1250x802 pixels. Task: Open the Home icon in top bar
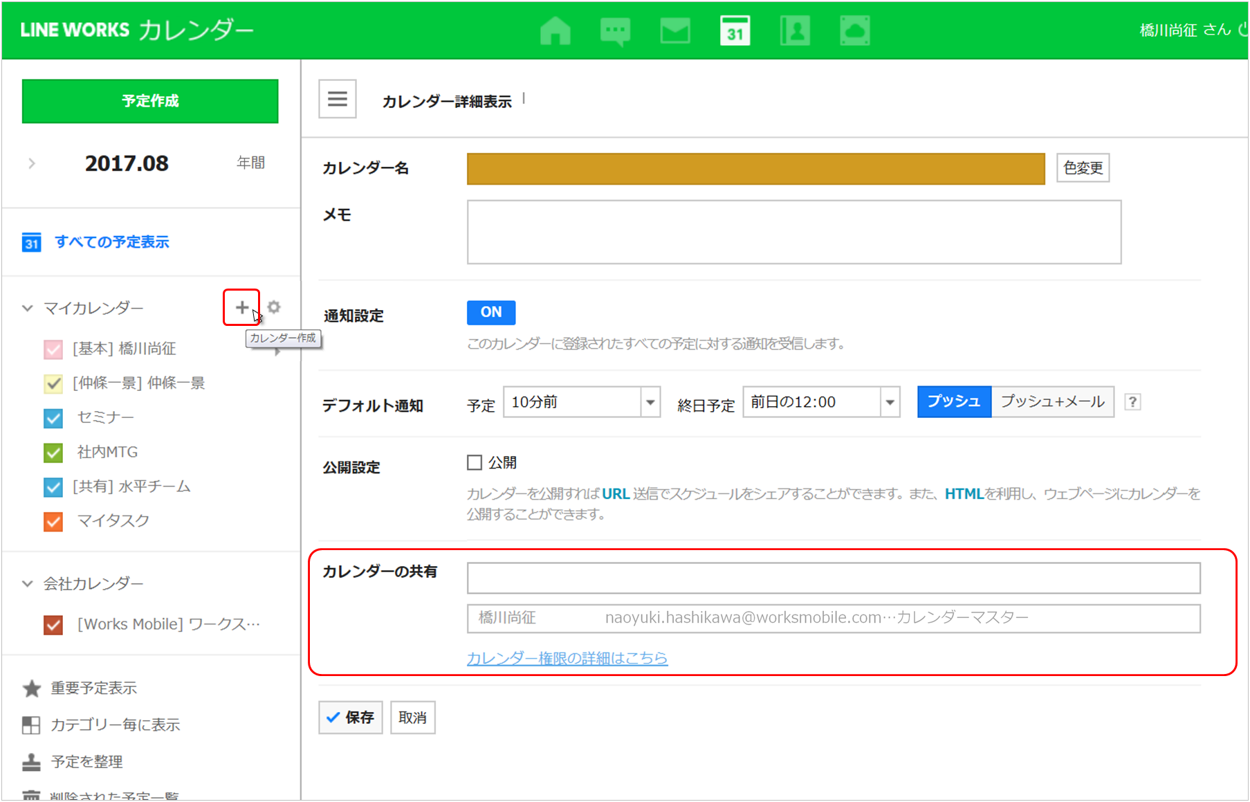(555, 31)
